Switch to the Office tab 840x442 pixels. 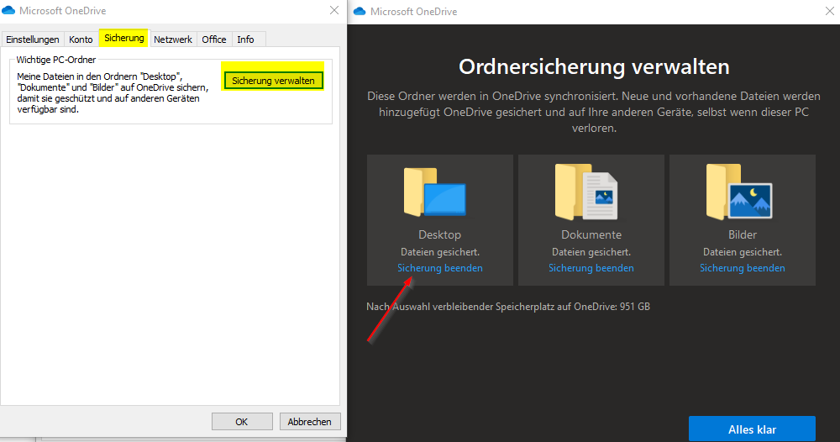click(214, 39)
